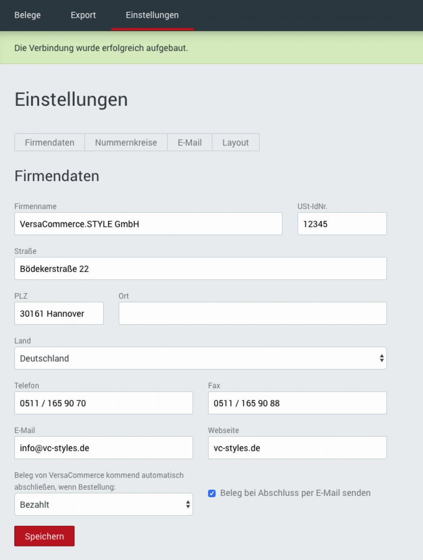Focus the E-Mail address input field

[104, 448]
